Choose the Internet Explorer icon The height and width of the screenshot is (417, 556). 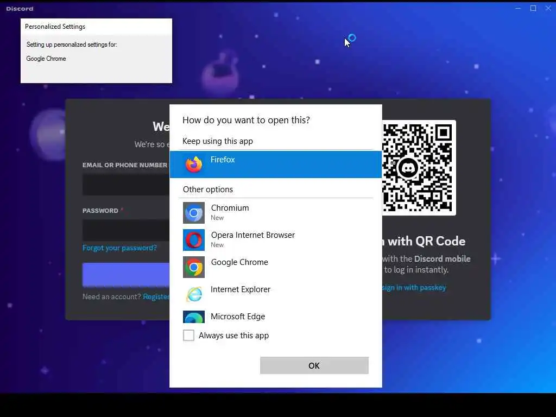pyautogui.click(x=194, y=294)
